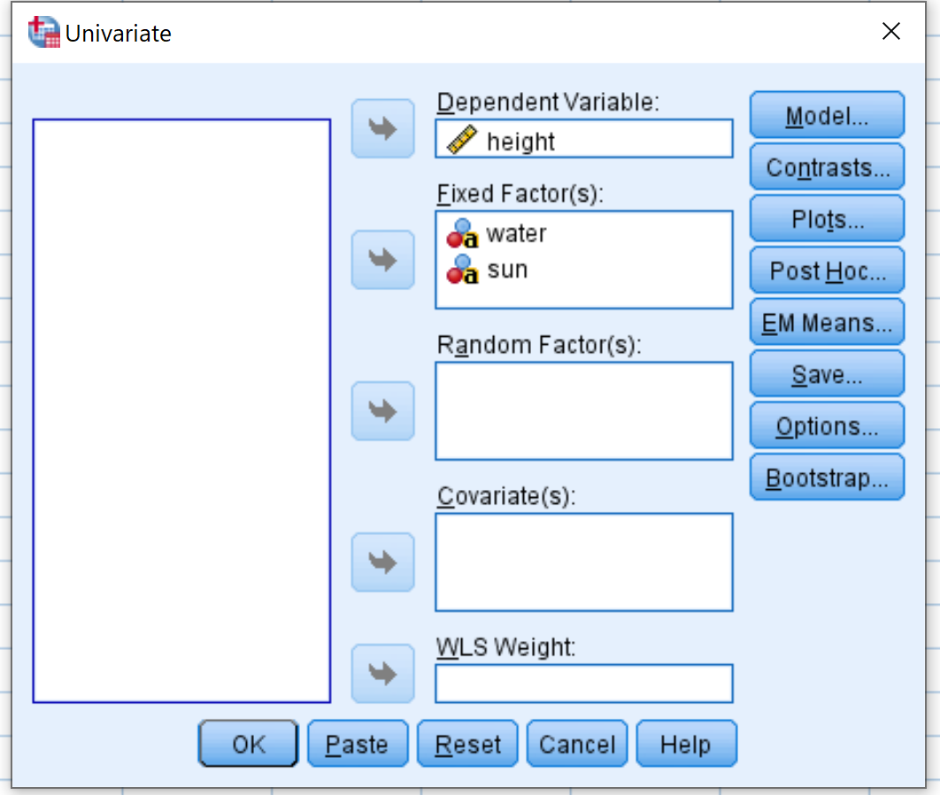Open Bootstrap... settings
Viewport: 940px width, 795px height.
[x=827, y=478]
